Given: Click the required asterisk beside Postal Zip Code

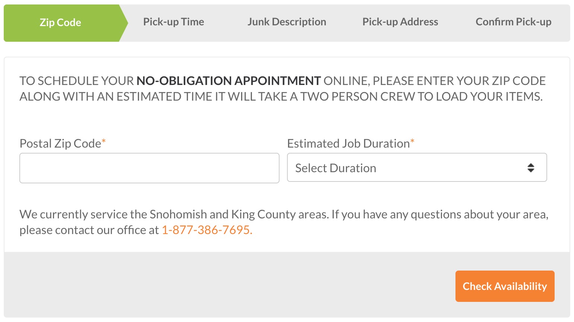Looking at the screenshot, I should (x=104, y=141).
